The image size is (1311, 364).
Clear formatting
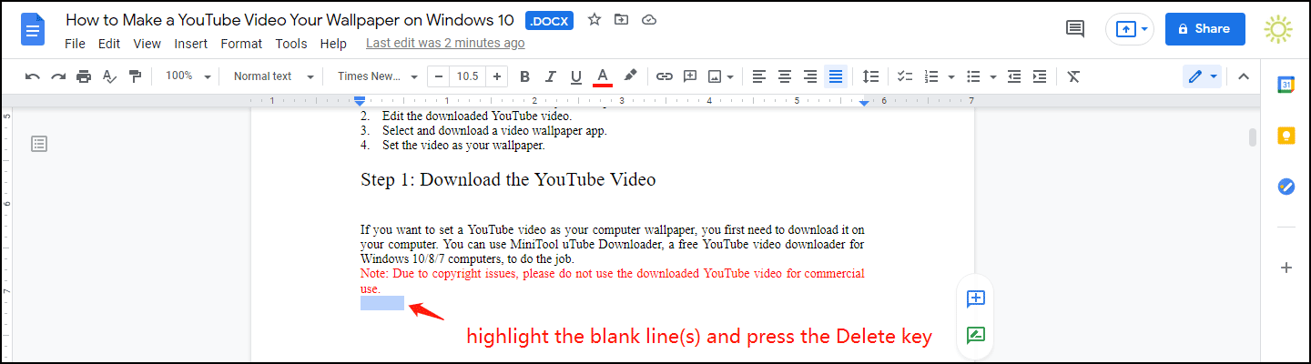1073,76
